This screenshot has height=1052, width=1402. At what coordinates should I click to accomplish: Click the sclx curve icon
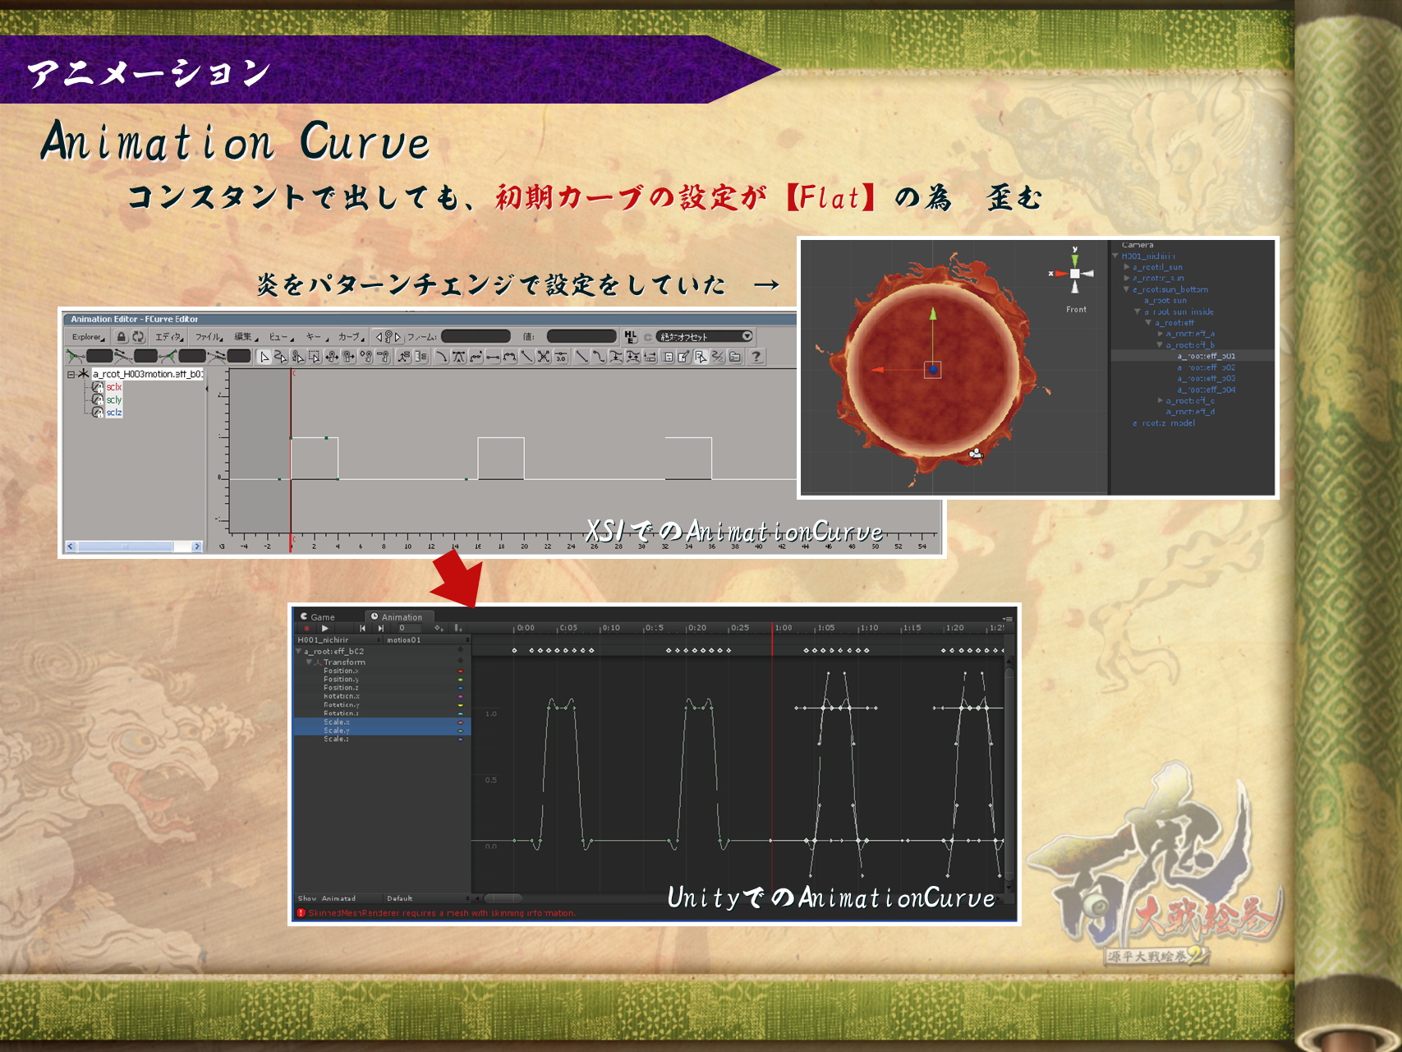point(98,387)
